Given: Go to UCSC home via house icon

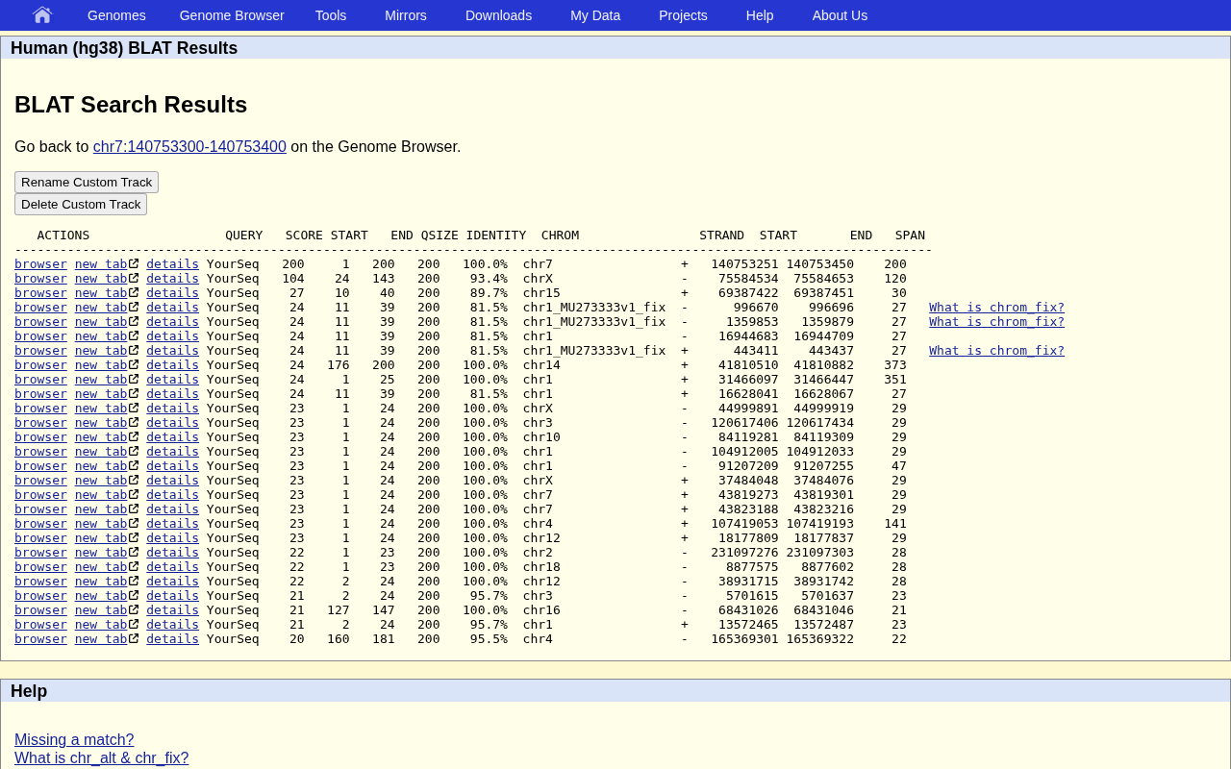Looking at the screenshot, I should (x=41, y=15).
